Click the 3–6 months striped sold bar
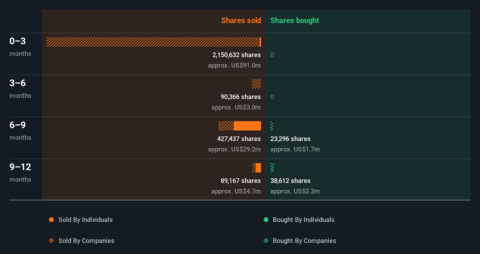The image size is (480, 254). 256,84
